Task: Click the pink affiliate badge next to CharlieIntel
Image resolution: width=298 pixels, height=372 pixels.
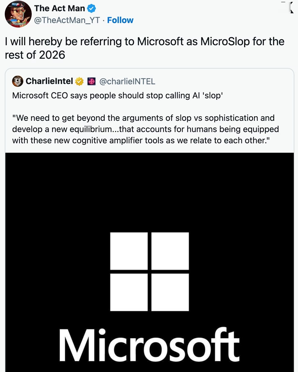Action: pos(91,81)
